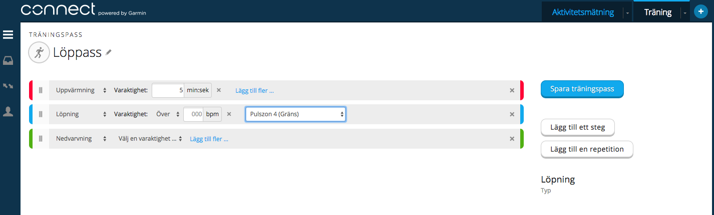Open the user profile sidebar icon
714x215 pixels.
(x=8, y=112)
